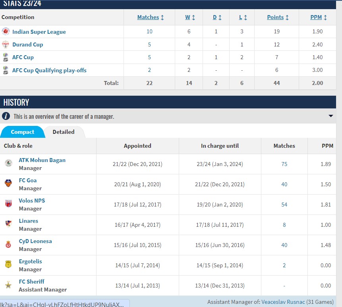Click the info icon in History section
Image resolution: width=342 pixels, height=307 pixels.
[x=6, y=116]
